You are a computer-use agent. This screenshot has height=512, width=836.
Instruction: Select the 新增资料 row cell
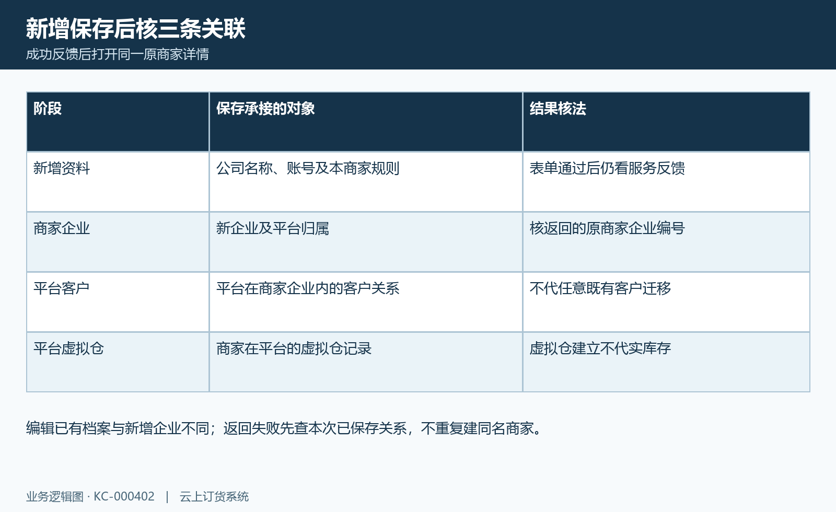click(118, 182)
